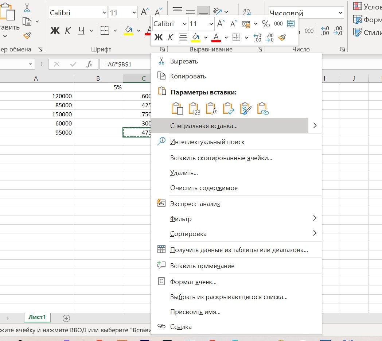Click the ribbon Decrease Decimal icon
This screenshot has width=382, height=341.
(338, 31)
